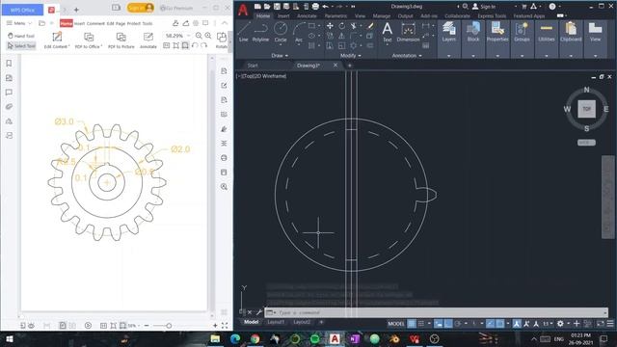617x347 pixels.
Task: Toggle object snap in status bar
Action: [499, 324]
